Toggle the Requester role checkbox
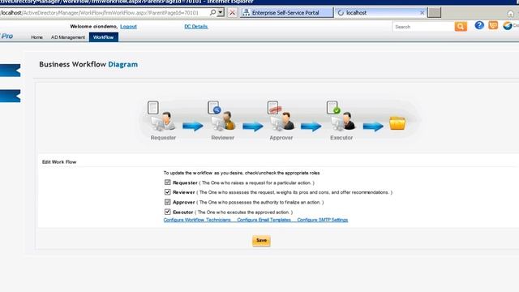Viewport: 519px width, 292px height. point(168,182)
